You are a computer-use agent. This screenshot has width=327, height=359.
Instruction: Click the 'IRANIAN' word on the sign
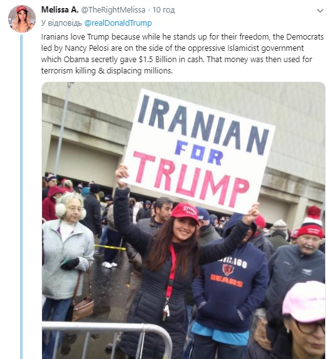tap(203, 124)
